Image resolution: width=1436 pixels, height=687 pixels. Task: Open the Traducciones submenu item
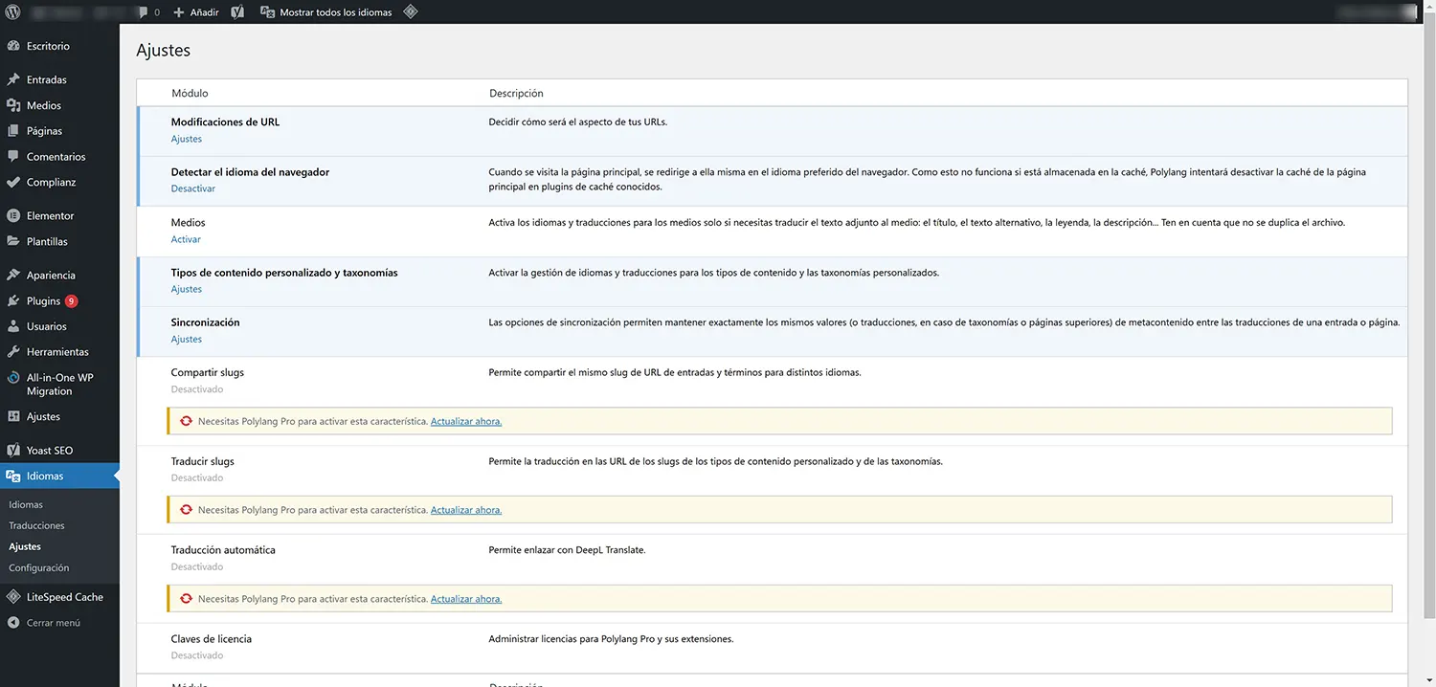coord(36,525)
